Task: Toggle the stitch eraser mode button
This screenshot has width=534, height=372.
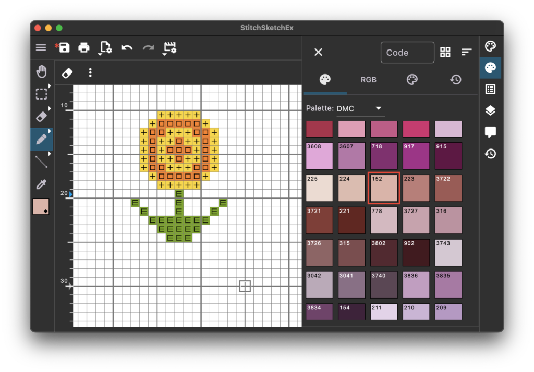Action: coord(67,72)
